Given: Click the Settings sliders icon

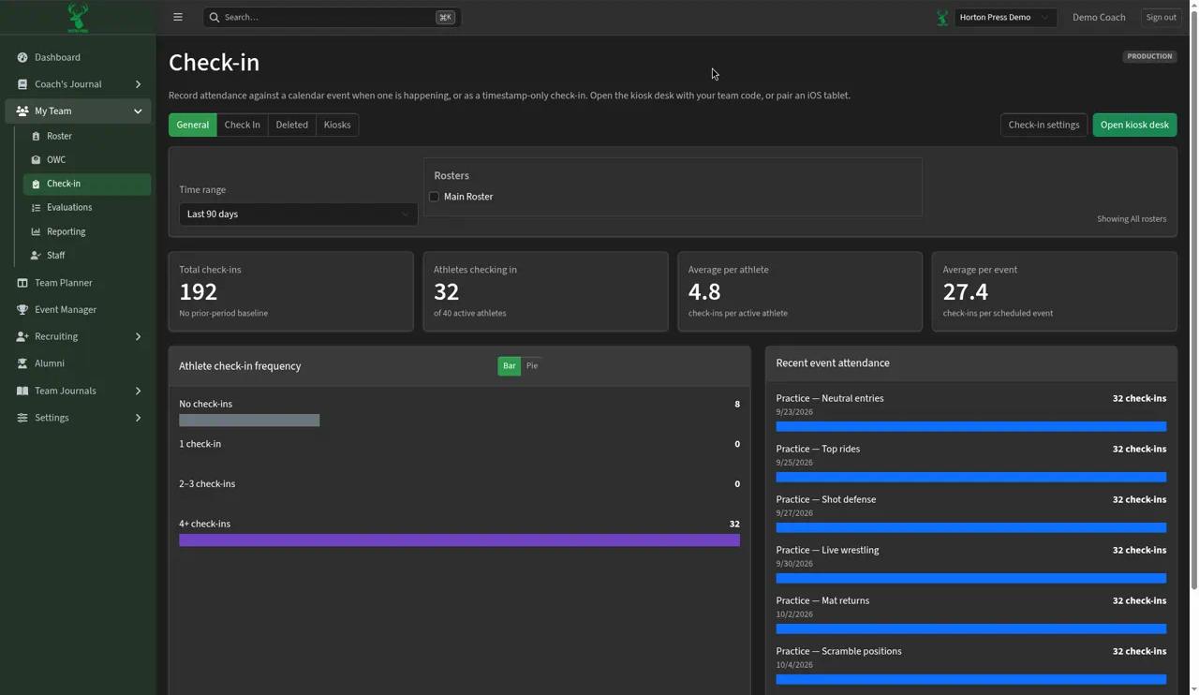Looking at the screenshot, I should click(x=22, y=418).
